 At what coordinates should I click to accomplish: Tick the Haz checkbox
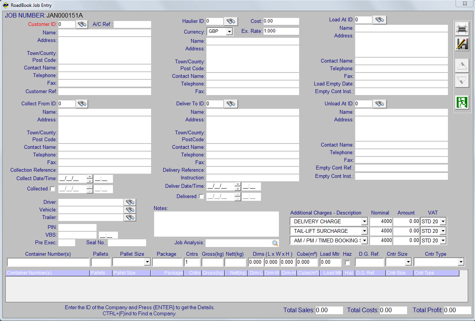[x=347, y=263]
